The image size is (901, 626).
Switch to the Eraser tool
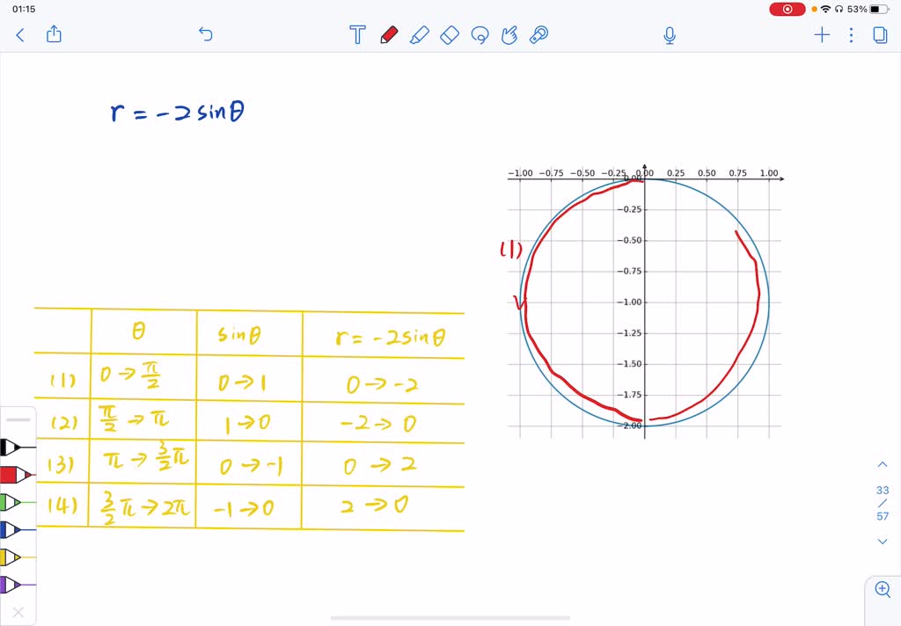(x=450, y=35)
